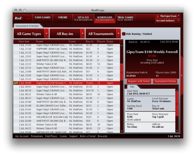Click the $14.70 buy-in cell

90,90
